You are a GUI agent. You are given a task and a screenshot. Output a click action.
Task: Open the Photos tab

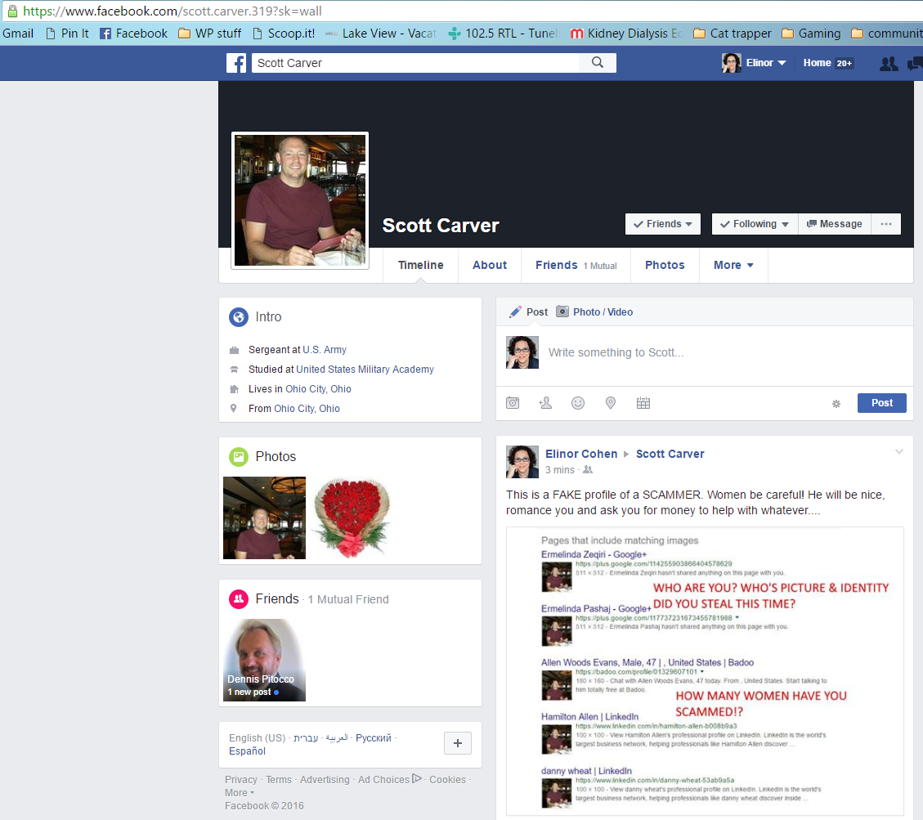665,266
